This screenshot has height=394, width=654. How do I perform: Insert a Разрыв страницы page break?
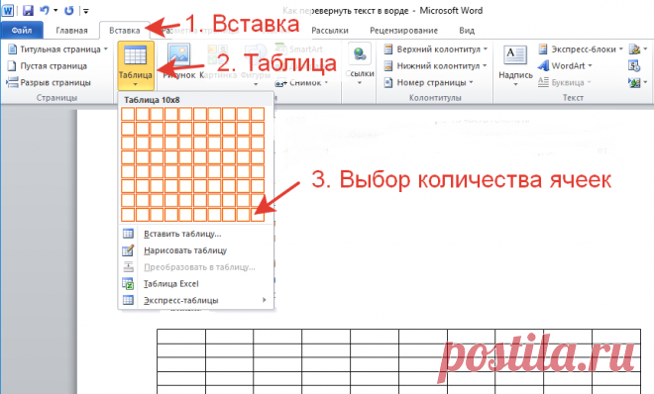(x=49, y=82)
